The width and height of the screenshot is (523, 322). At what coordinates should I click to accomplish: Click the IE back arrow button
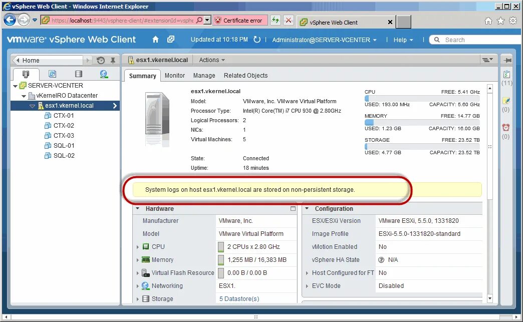10,21
